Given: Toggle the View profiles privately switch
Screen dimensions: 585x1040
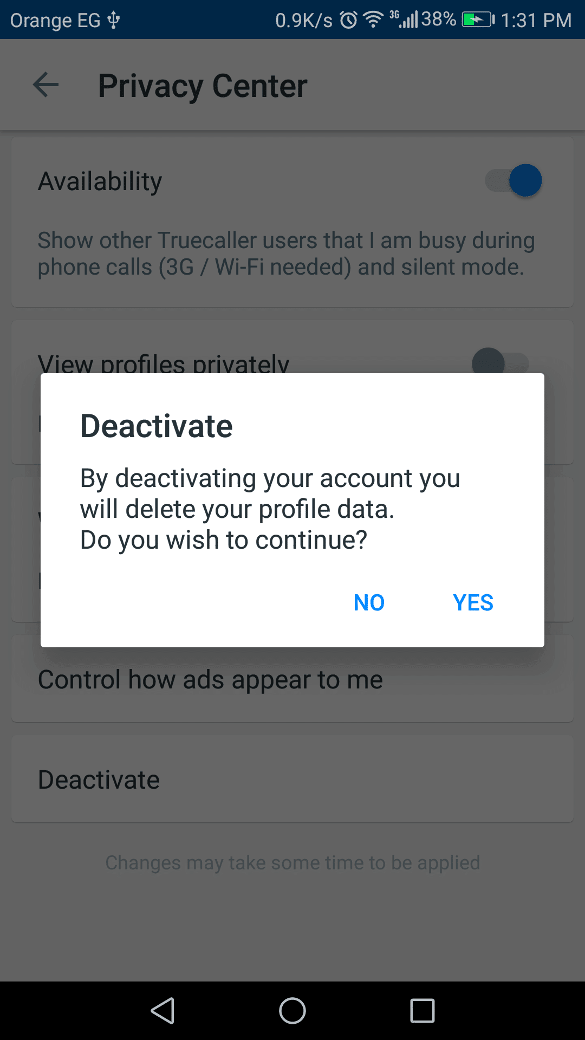Looking at the screenshot, I should 499,362.
